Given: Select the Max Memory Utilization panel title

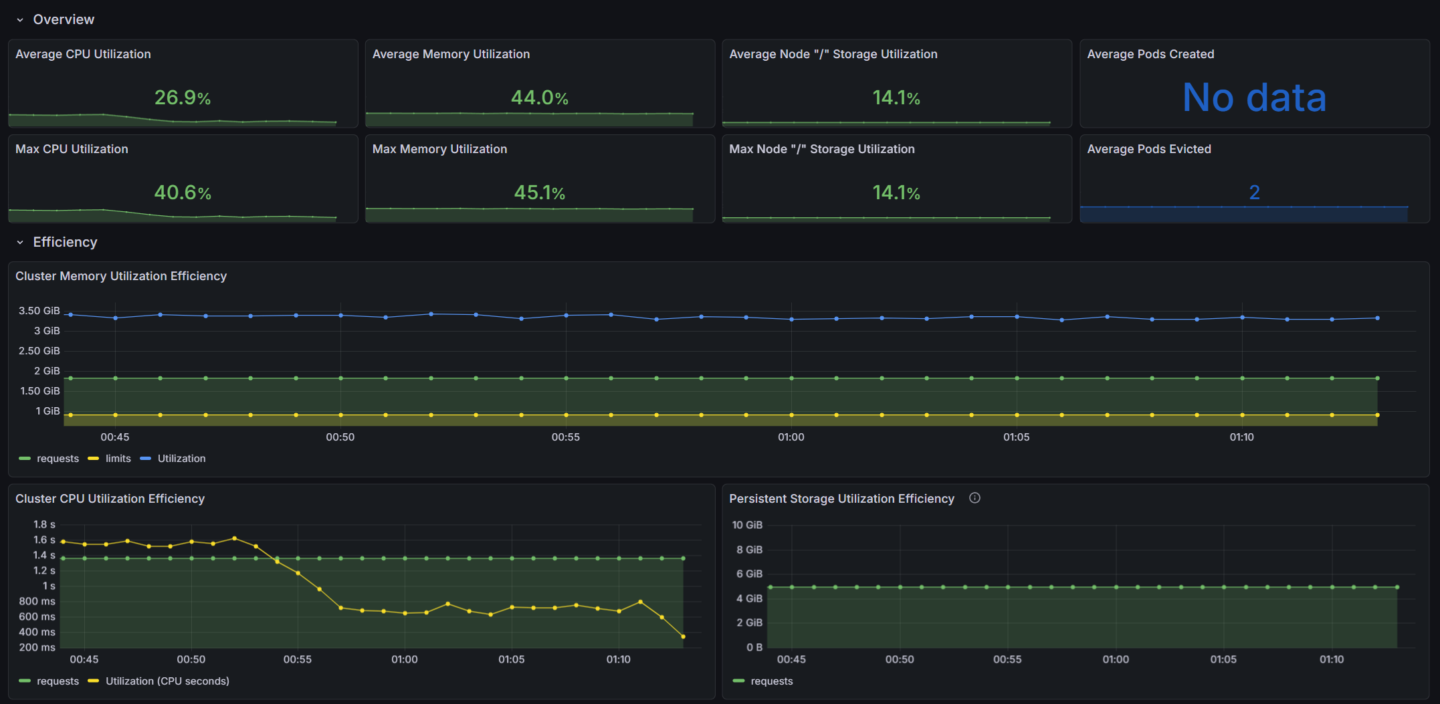Looking at the screenshot, I should tap(439, 149).
